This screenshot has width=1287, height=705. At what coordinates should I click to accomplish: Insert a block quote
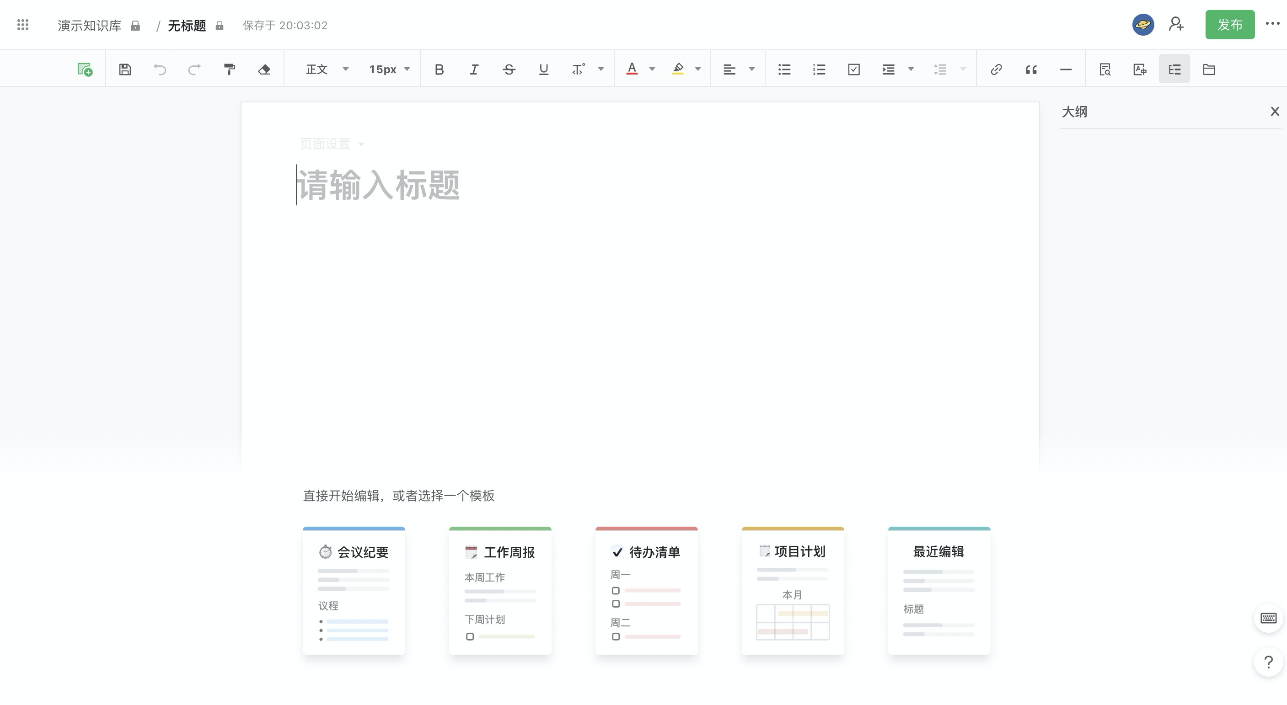tap(1031, 69)
